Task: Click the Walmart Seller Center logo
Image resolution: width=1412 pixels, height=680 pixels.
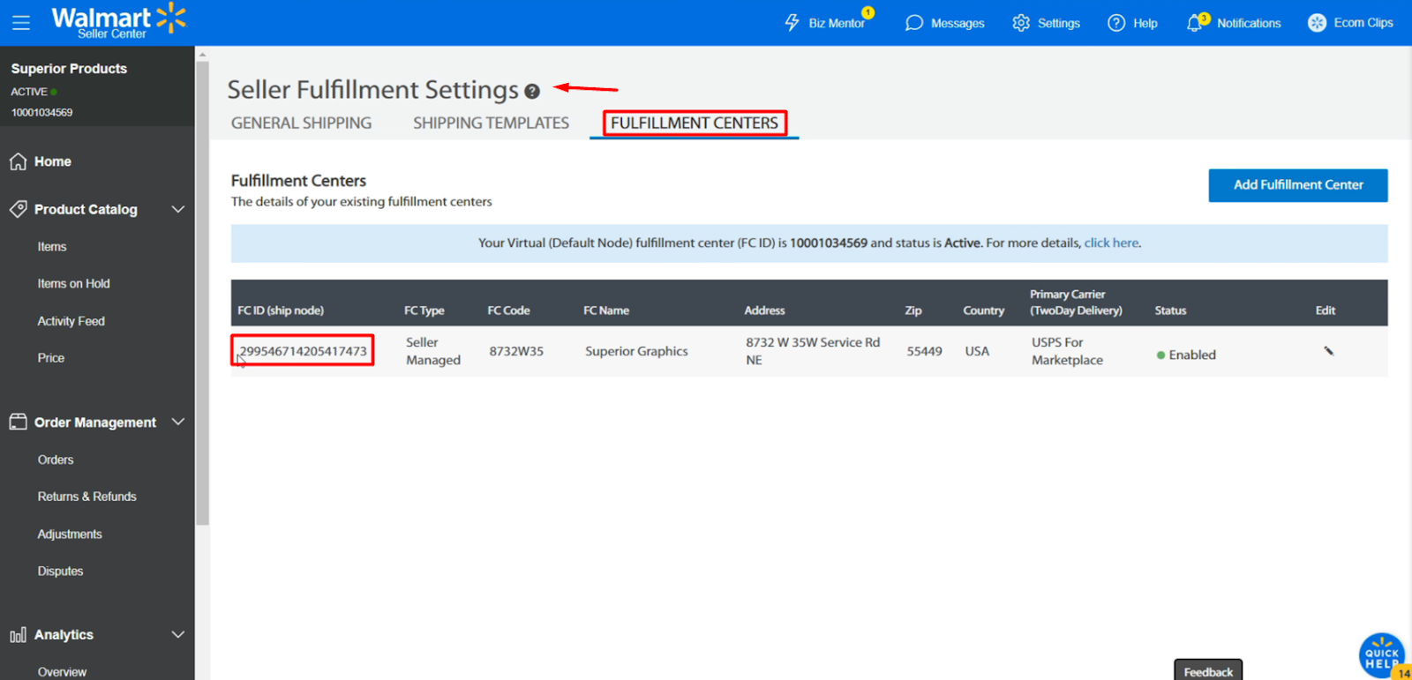Action: (119, 21)
